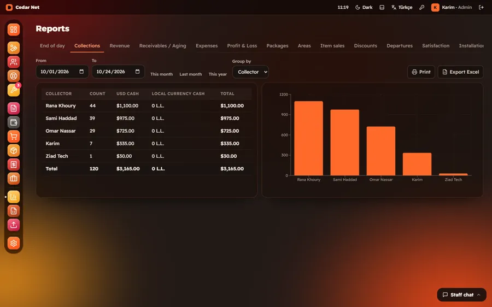Screen dimensions: 492x307
Task: Switch to the Profit & Loss tab
Action: coord(242,46)
